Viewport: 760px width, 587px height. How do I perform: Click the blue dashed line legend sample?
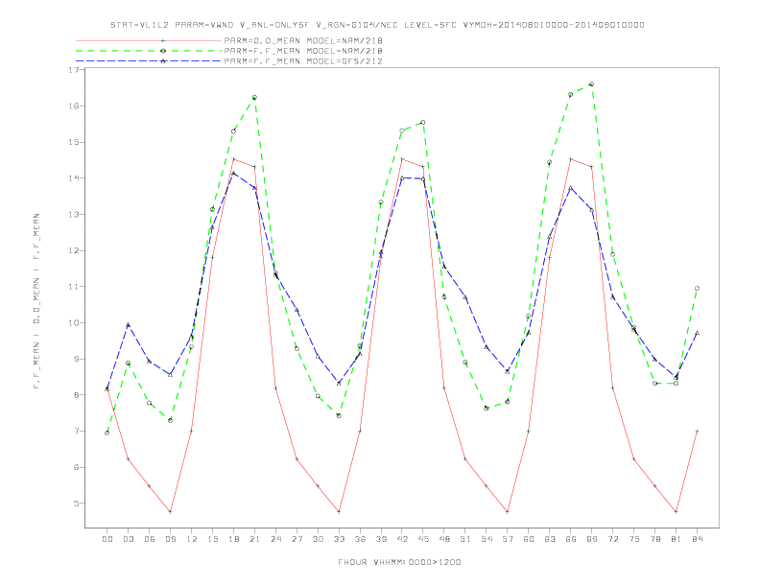[149, 61]
